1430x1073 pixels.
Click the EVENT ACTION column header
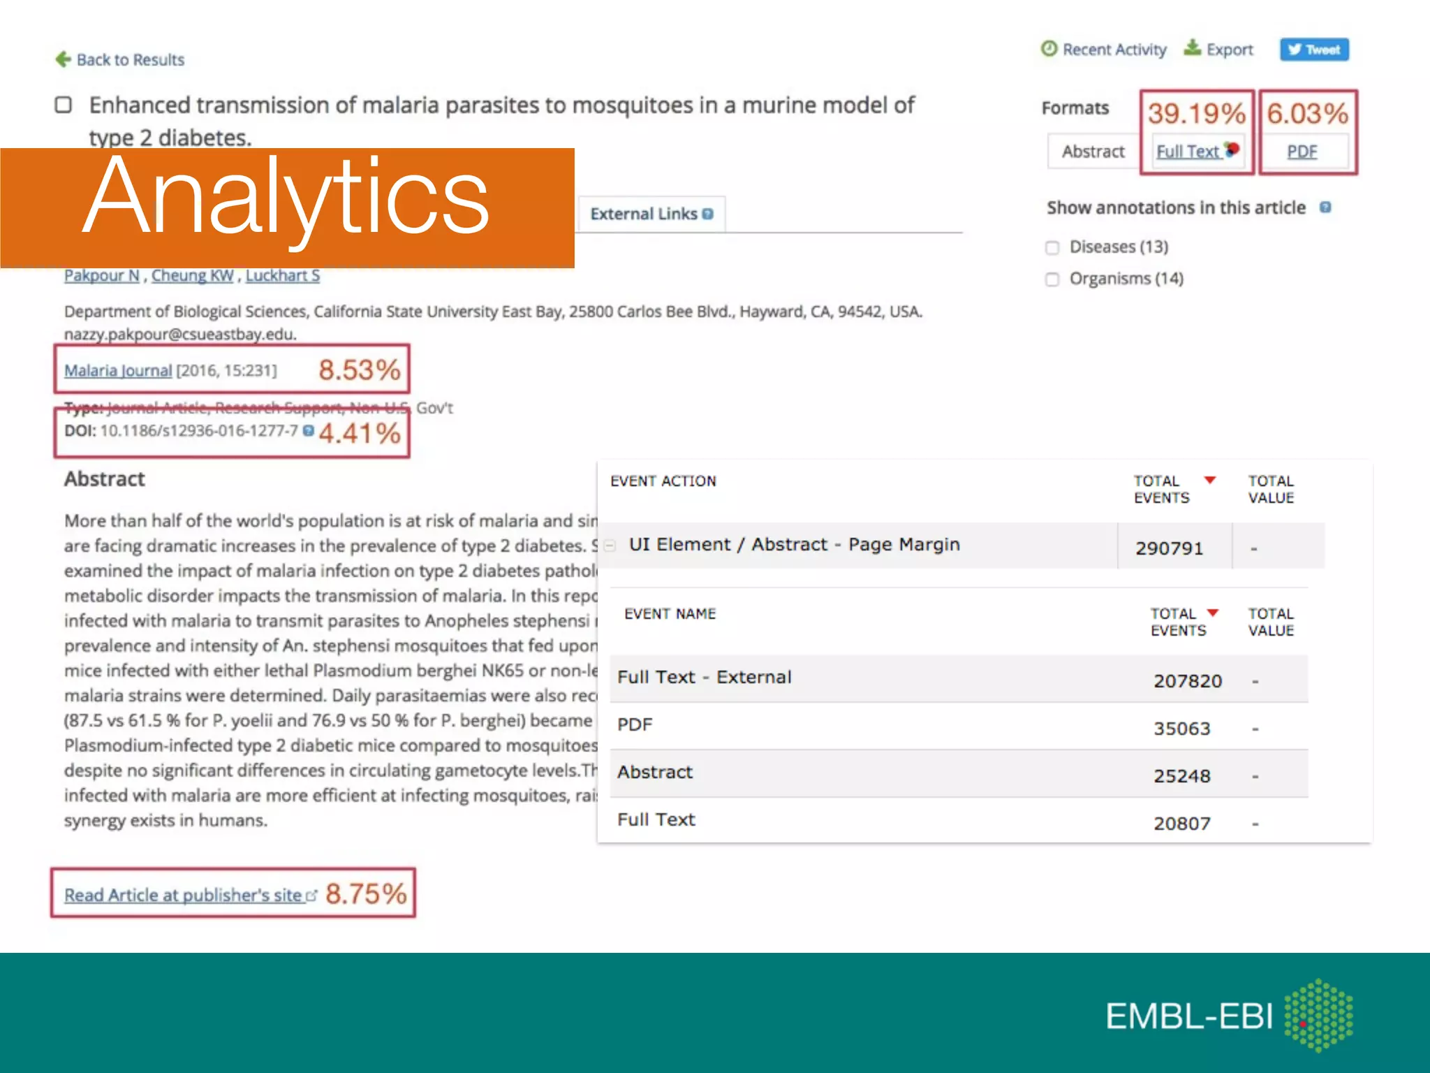[663, 481]
